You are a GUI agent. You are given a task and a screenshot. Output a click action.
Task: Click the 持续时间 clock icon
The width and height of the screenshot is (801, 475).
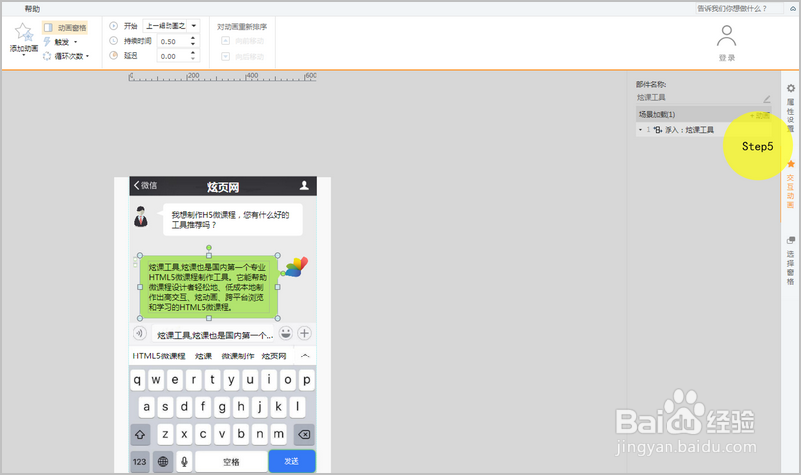[114, 41]
